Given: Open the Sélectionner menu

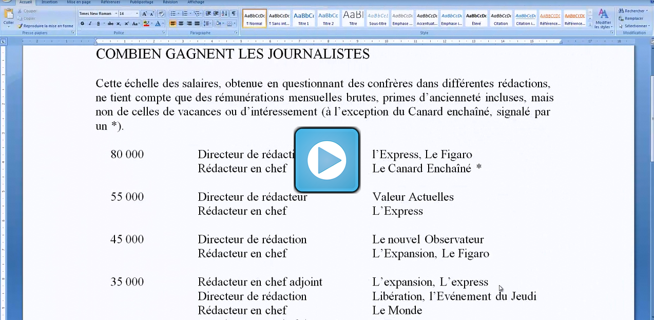Looking at the screenshot, I should 633,26.
